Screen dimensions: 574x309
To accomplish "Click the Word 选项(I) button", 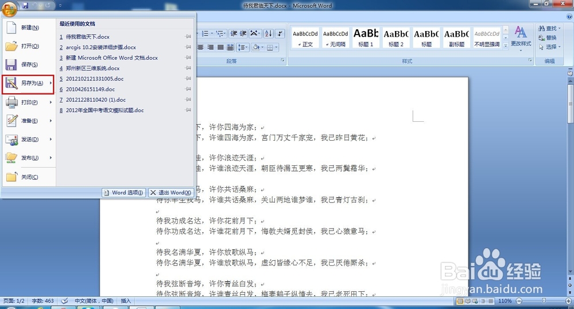I will coord(124,192).
